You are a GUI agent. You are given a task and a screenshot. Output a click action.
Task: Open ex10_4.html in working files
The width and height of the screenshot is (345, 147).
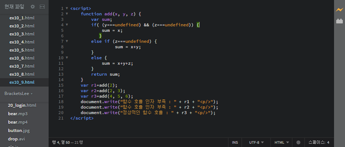click(x=22, y=42)
